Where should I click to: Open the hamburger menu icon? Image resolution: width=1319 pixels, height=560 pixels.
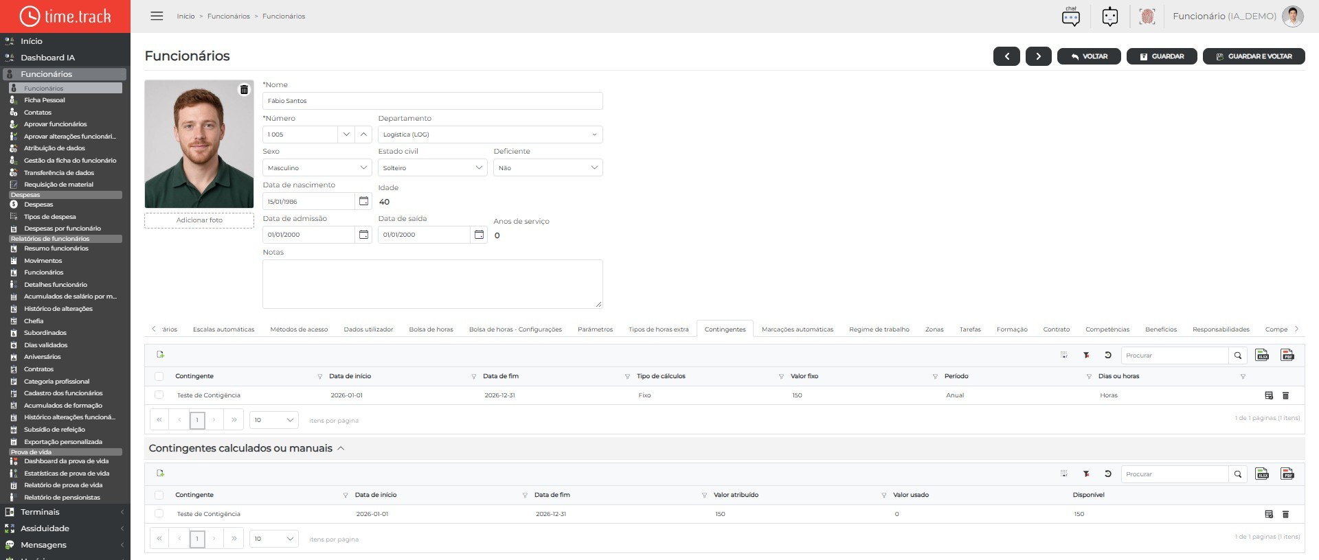[x=157, y=16]
